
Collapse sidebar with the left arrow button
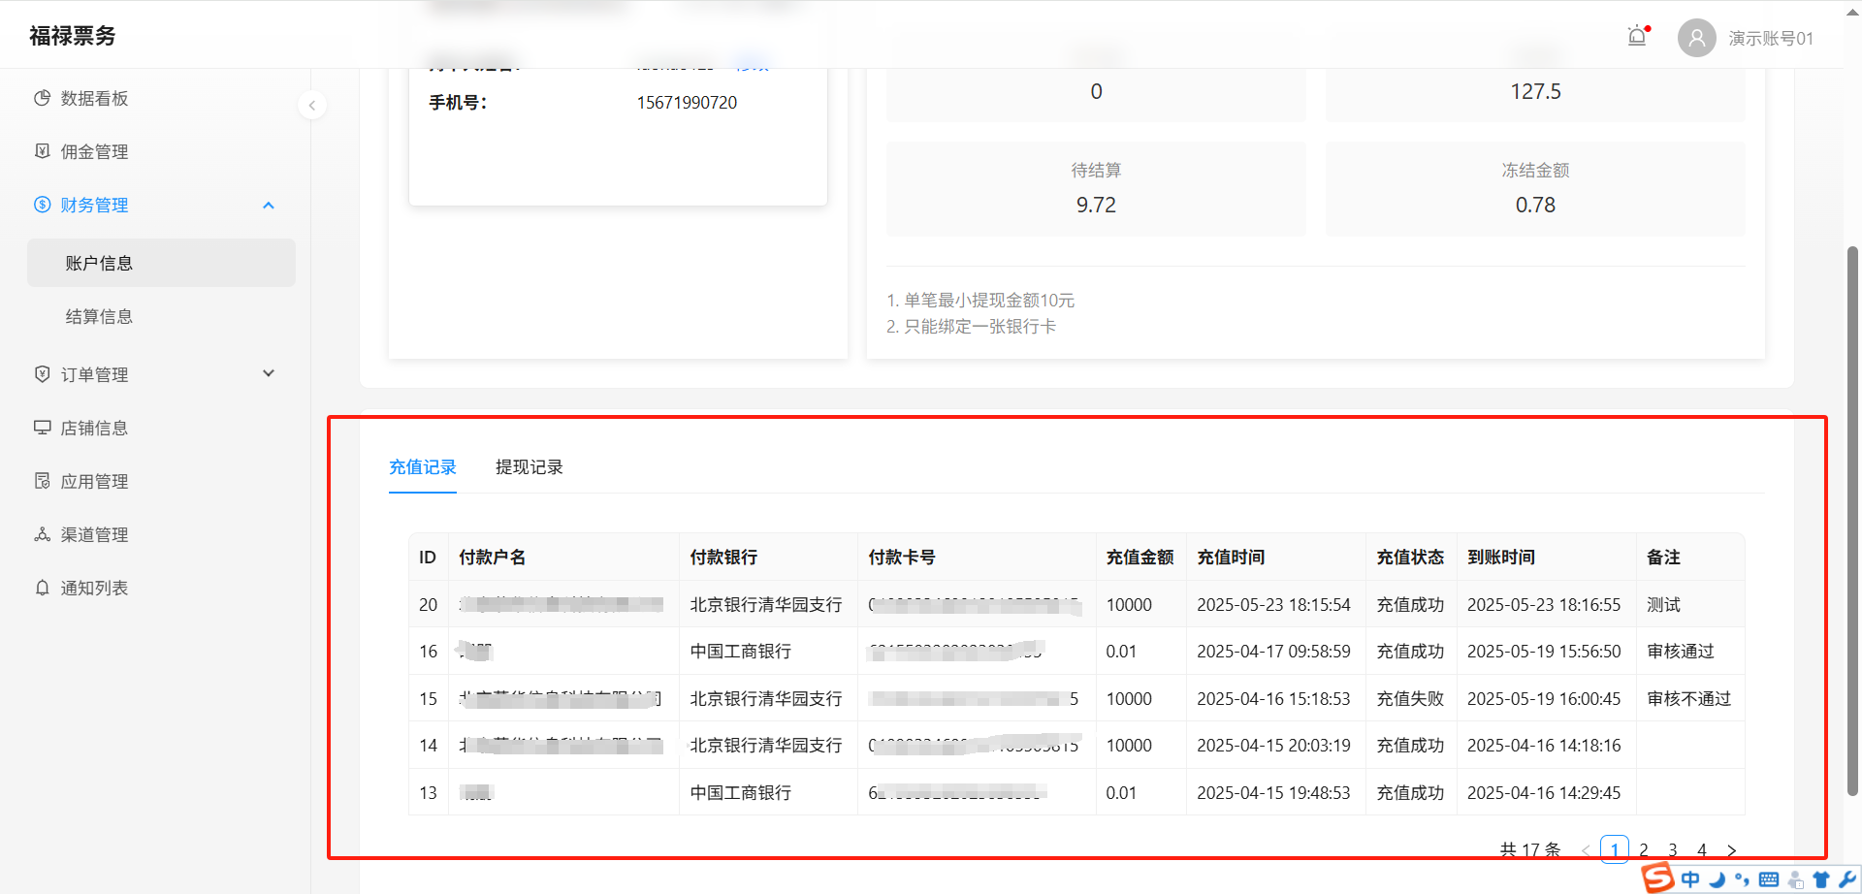coord(311,105)
